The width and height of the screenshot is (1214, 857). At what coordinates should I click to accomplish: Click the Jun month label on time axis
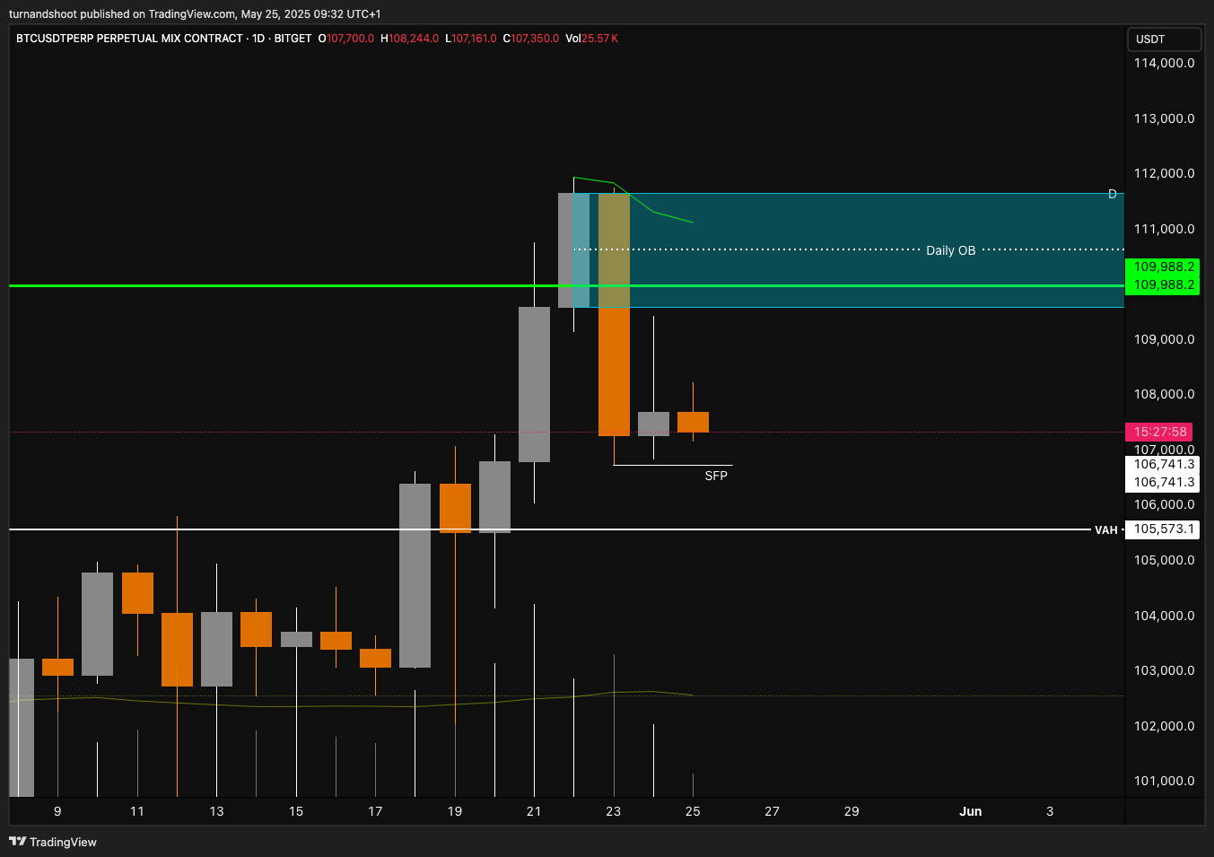tap(971, 811)
